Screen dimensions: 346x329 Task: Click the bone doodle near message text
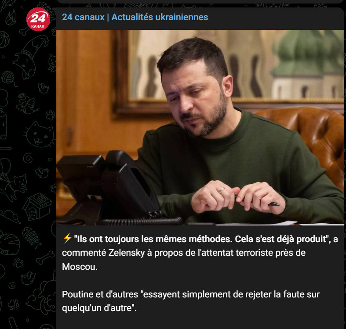(x=45, y=257)
